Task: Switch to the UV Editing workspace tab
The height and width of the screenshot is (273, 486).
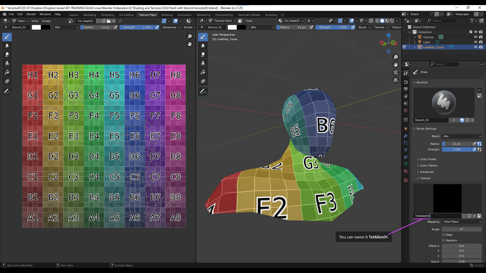Action: pos(126,15)
